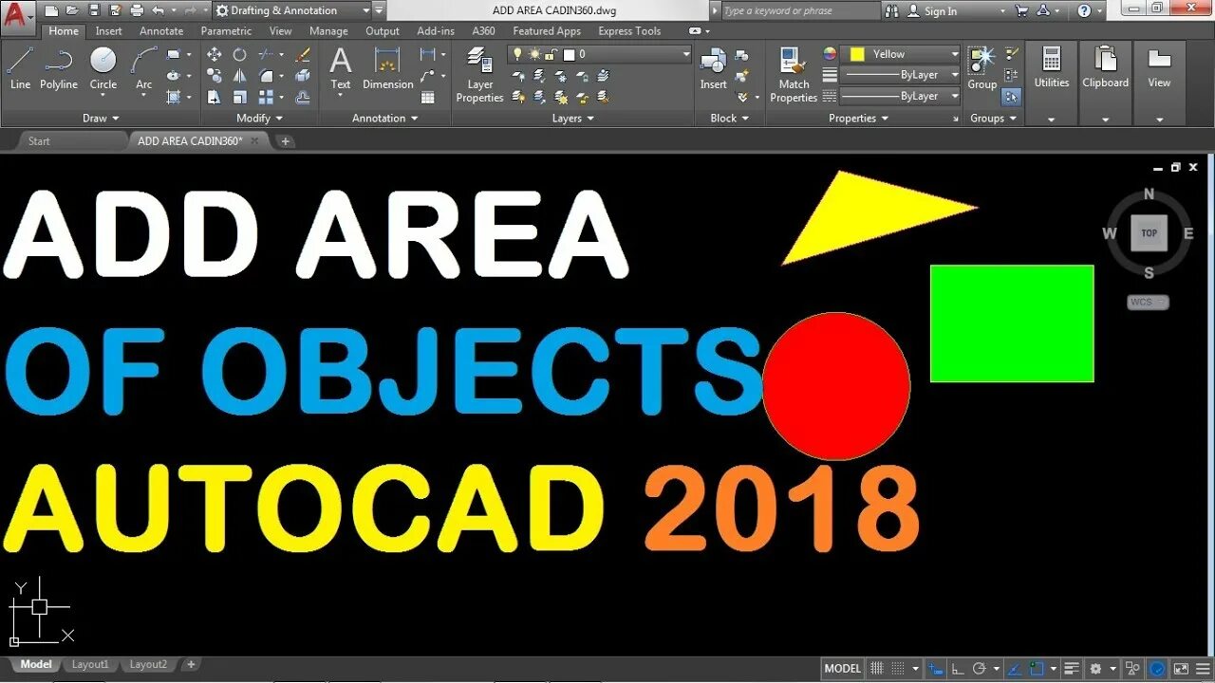This screenshot has height=683, width=1215.
Task: Click the Undo arrow in quick access toolbar
Action: pyautogui.click(x=158, y=10)
